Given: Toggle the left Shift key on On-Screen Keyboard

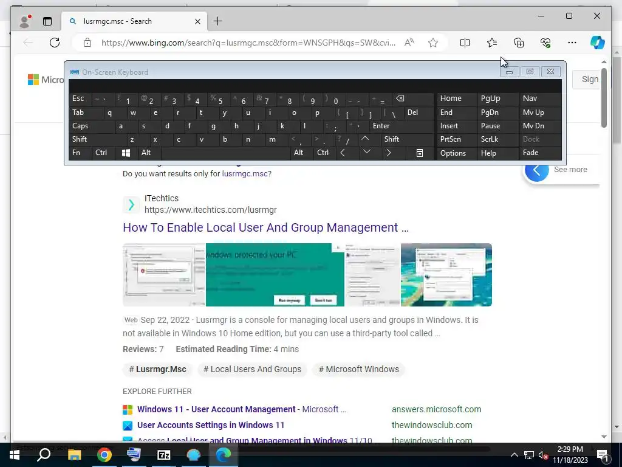Looking at the screenshot, I should [97, 139].
